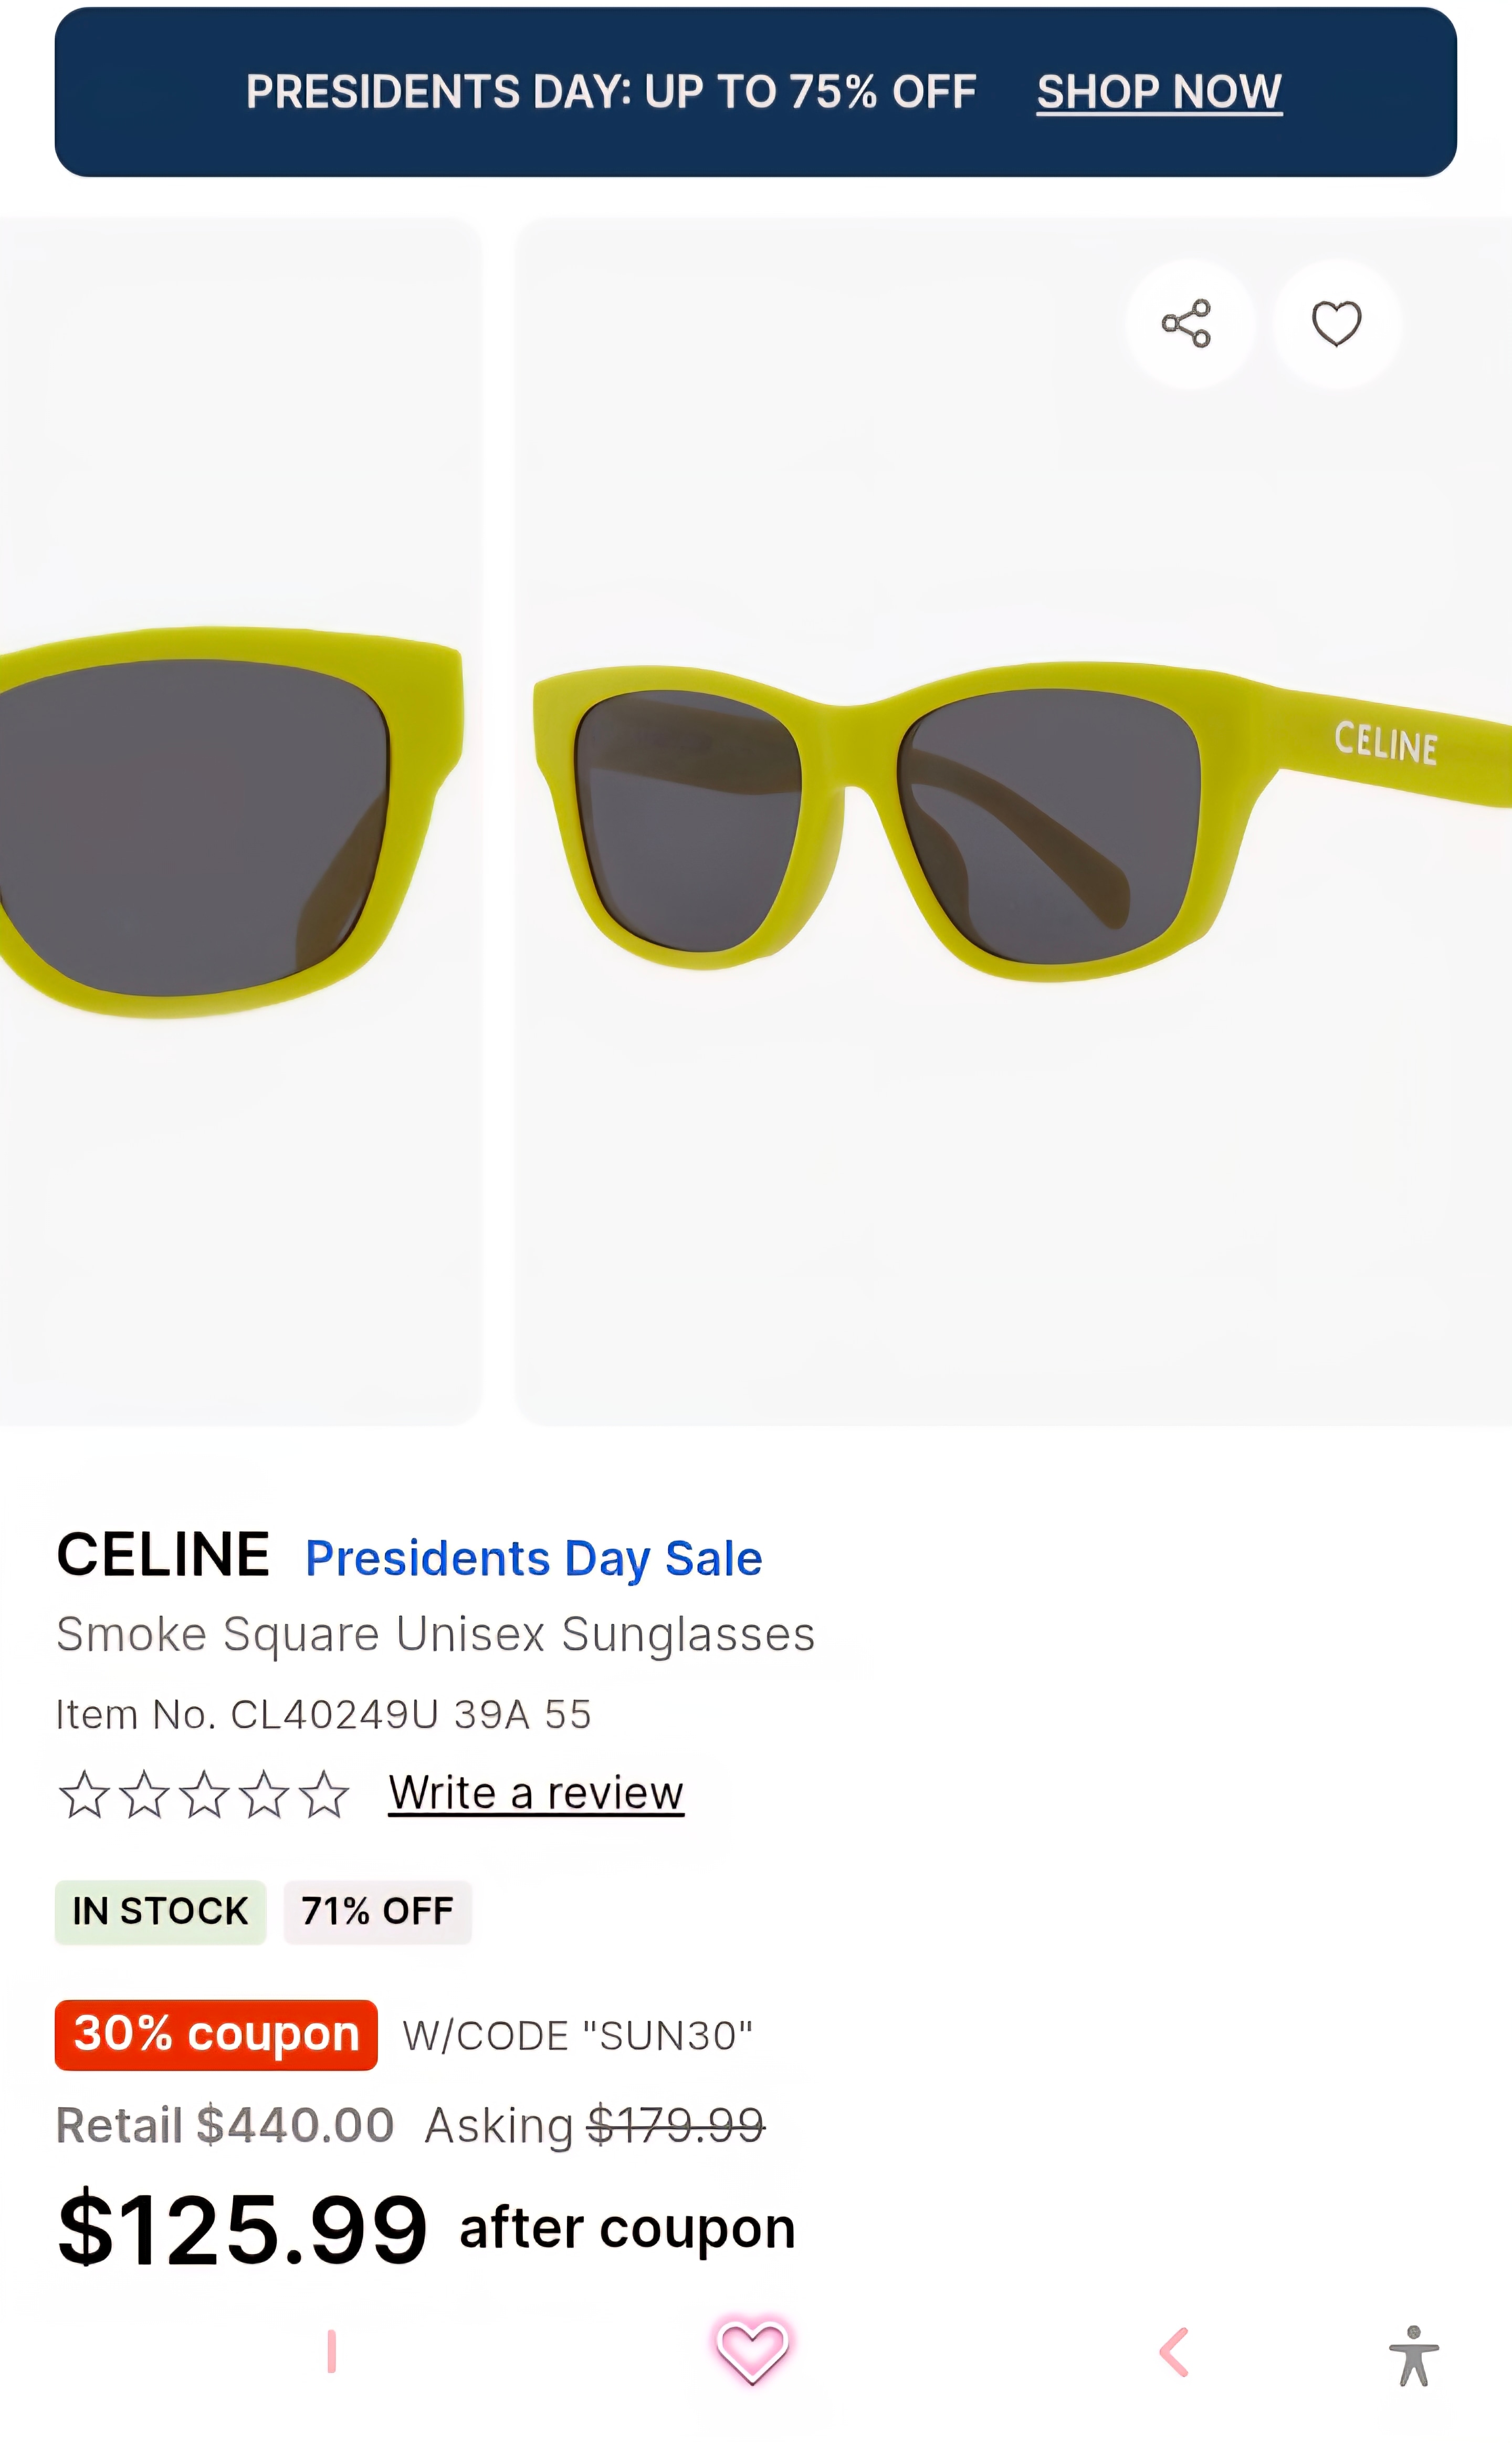
Task: Click the CELINE brand name
Action: [x=163, y=1555]
